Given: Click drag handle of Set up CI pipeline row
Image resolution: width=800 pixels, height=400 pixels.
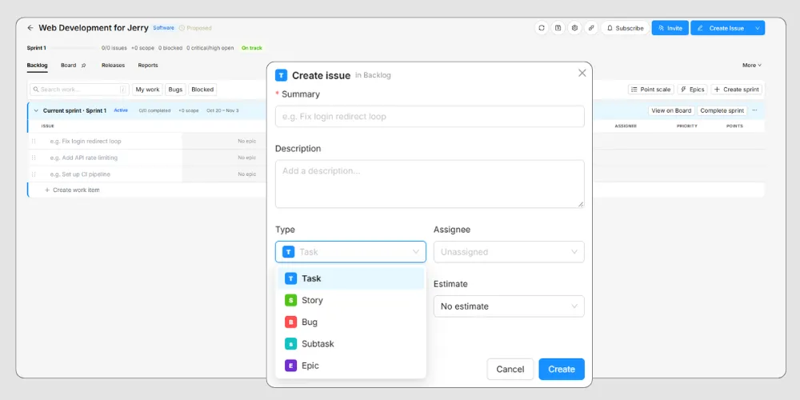Looking at the screenshot, I should point(34,174).
